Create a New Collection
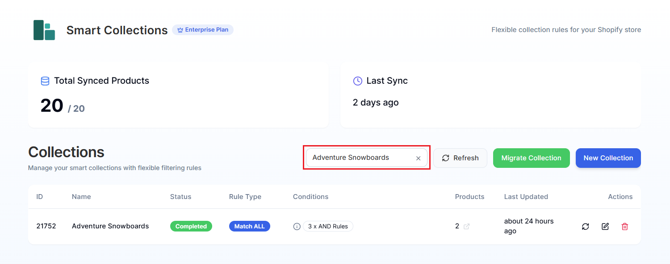The image size is (670, 264). pyautogui.click(x=608, y=158)
